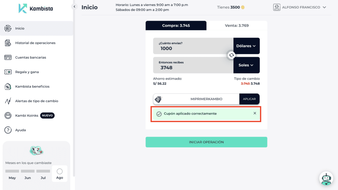Image resolution: width=338 pixels, height=190 pixels.
Task: Click the Kambi Koinks piggy icon
Action: click(x=8, y=116)
